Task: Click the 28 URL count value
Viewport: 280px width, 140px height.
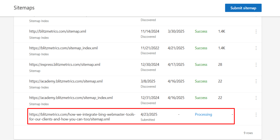Action: [220, 64]
